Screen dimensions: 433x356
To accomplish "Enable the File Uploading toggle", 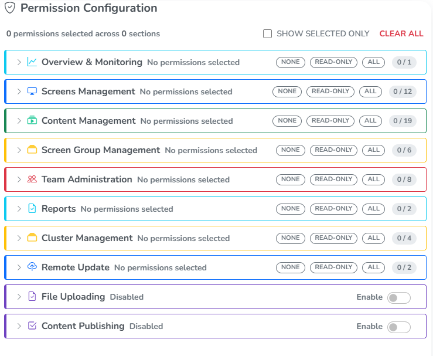I will coord(399,298).
